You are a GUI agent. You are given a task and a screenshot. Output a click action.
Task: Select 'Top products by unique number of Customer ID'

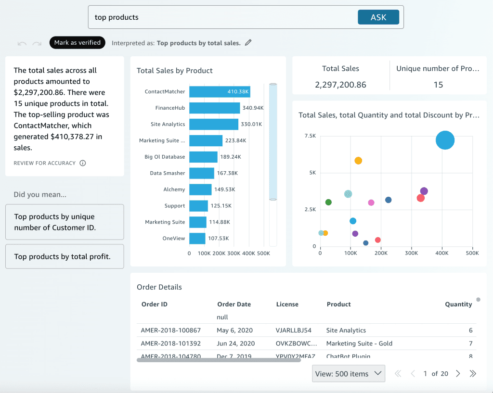65,222
